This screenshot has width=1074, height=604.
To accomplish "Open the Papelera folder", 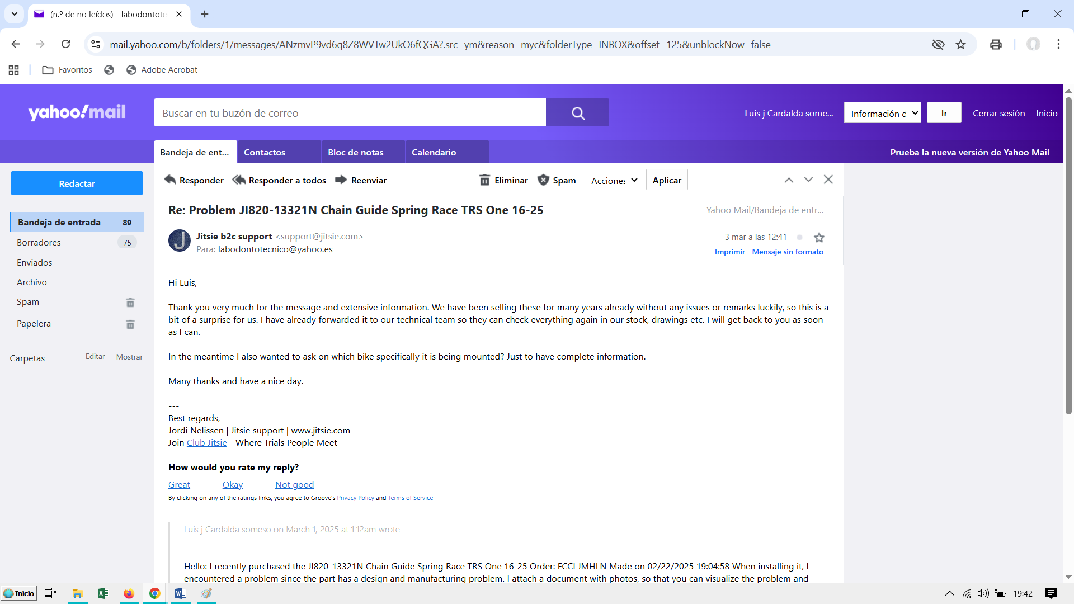I will [x=34, y=323].
